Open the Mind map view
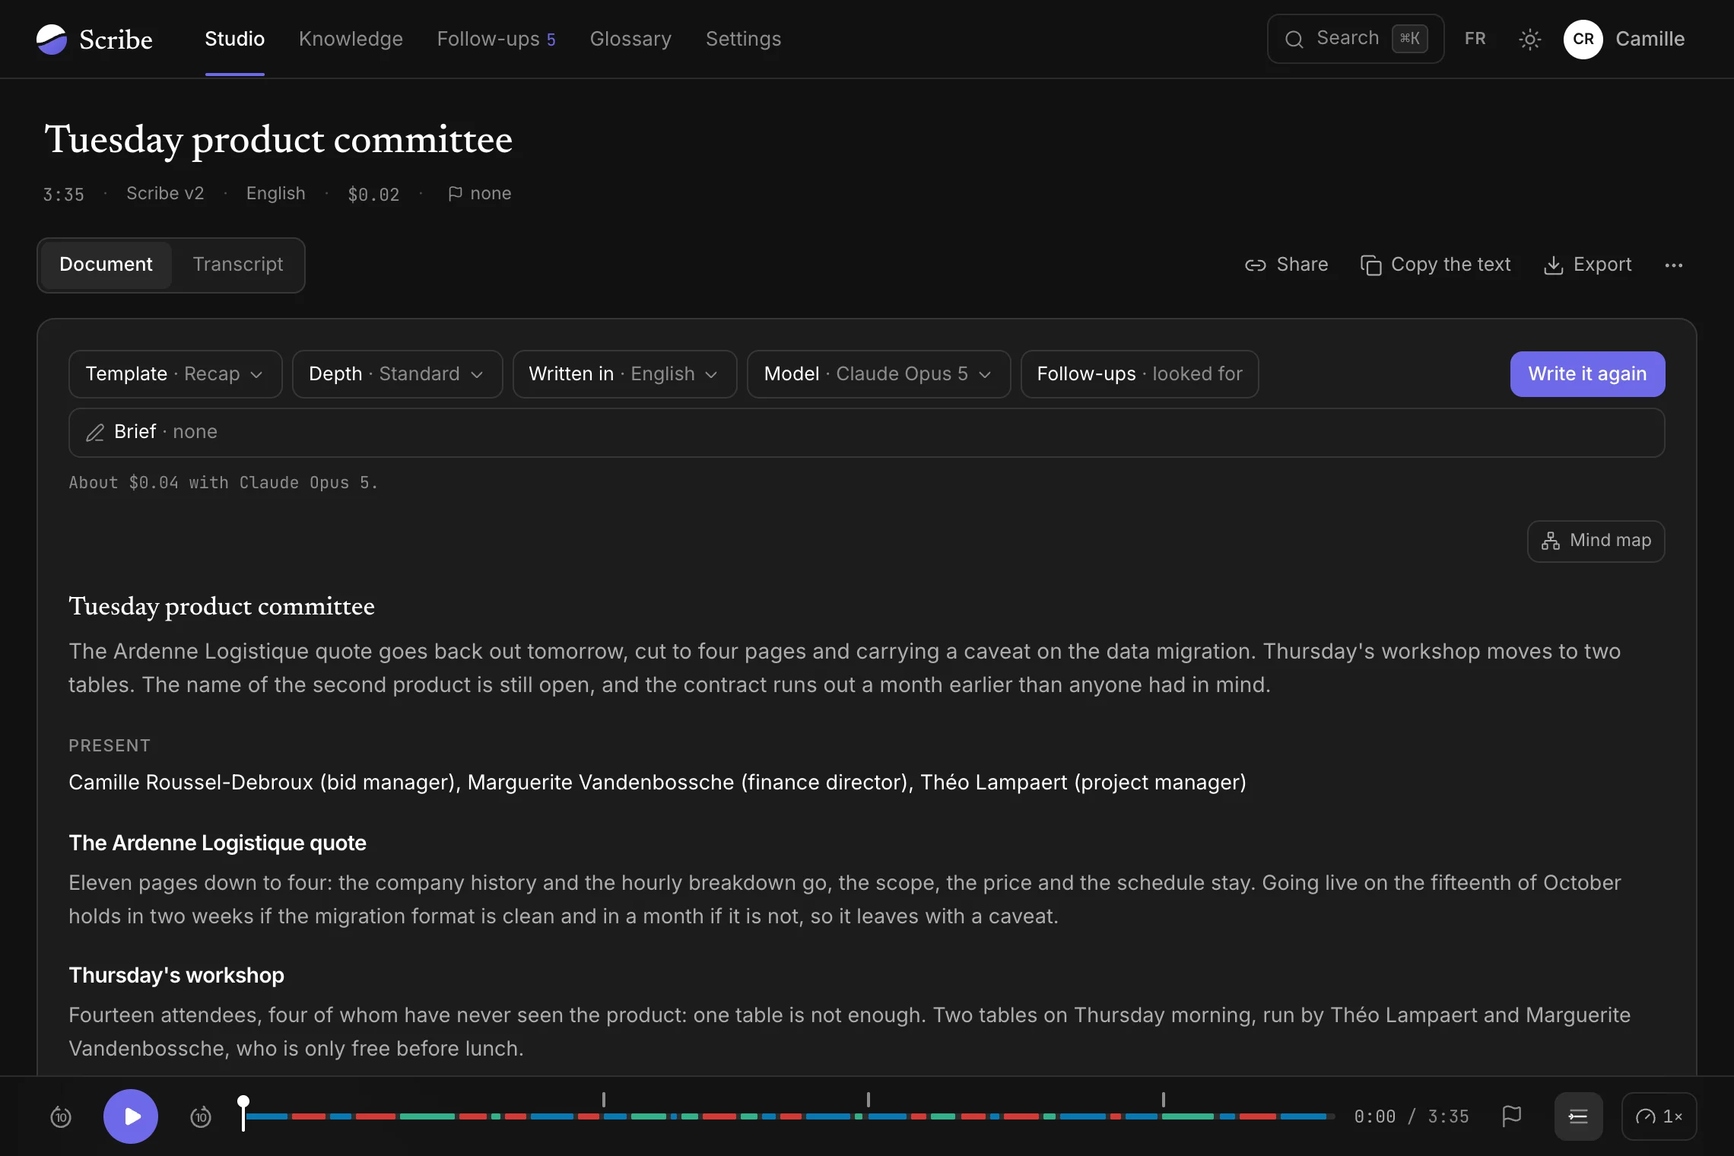 tap(1596, 541)
